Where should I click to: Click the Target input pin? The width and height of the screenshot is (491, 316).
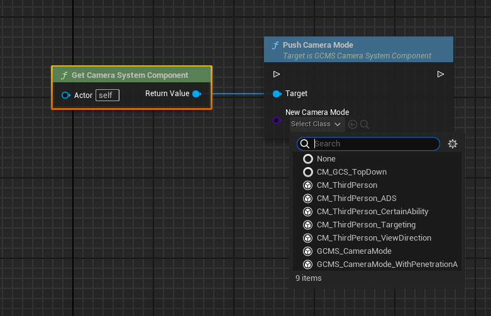pos(277,94)
